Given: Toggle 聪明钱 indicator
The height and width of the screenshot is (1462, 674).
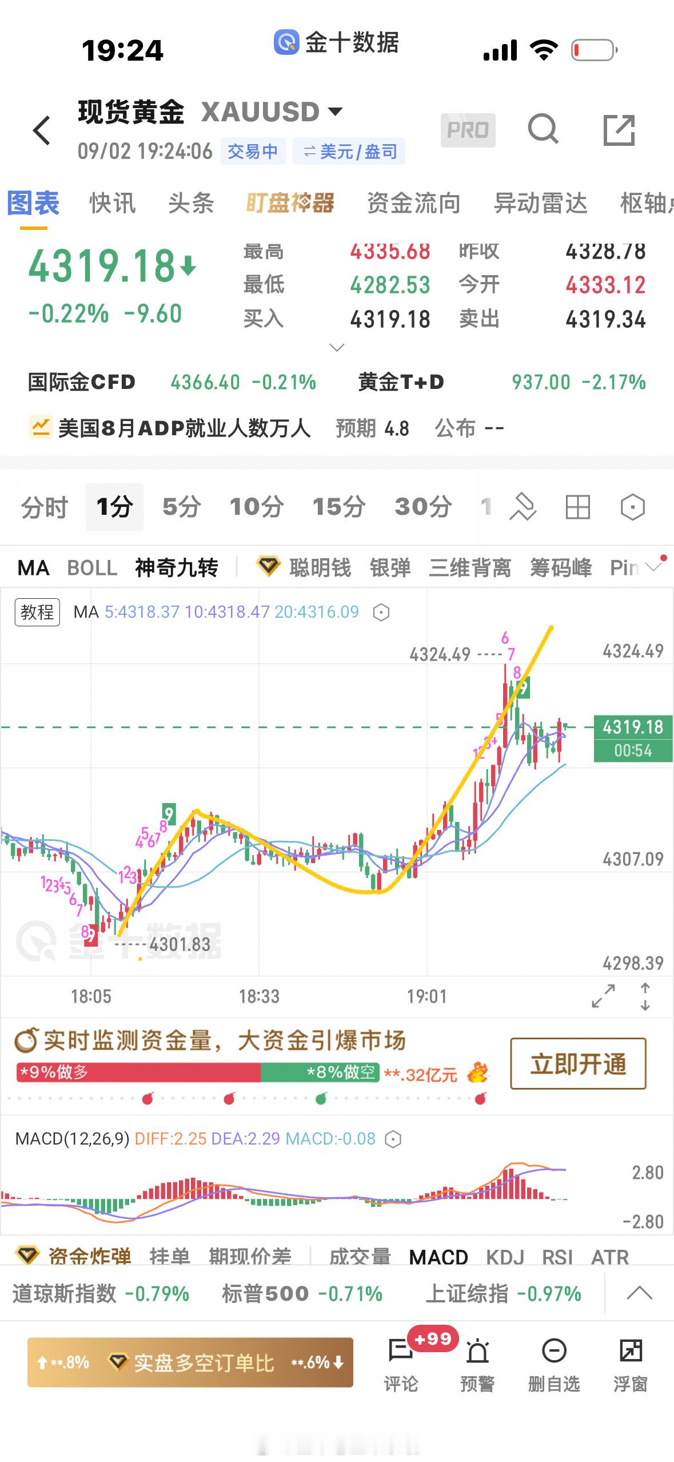Looking at the screenshot, I should tap(320, 568).
